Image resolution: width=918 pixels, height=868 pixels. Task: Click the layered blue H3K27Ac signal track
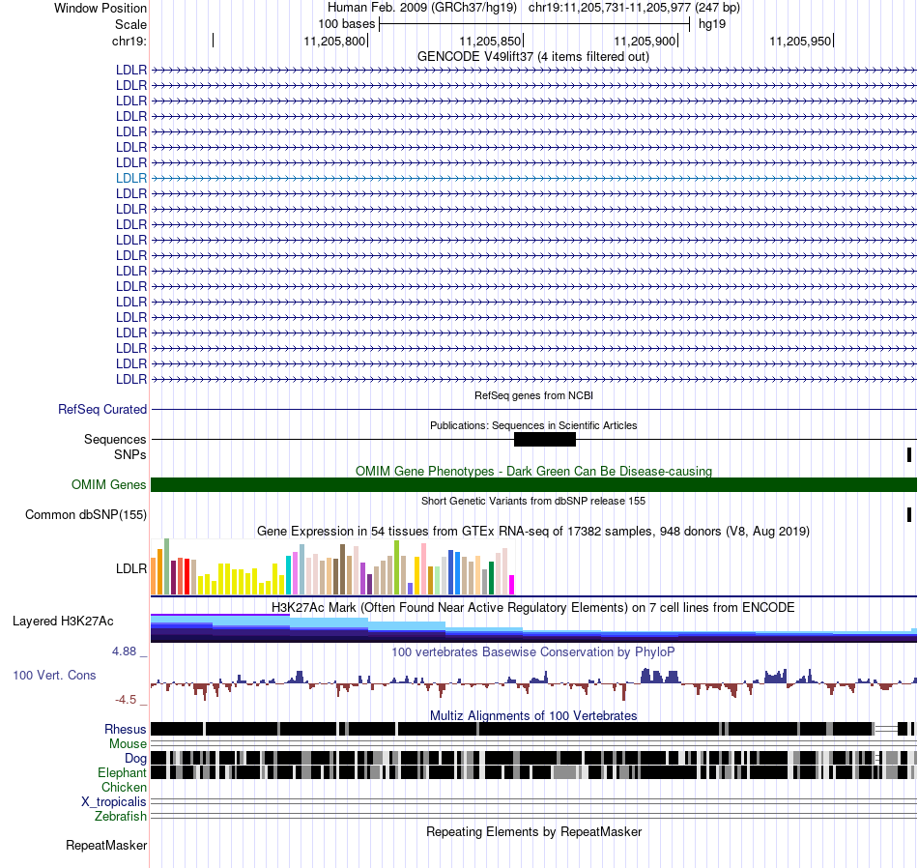533,628
